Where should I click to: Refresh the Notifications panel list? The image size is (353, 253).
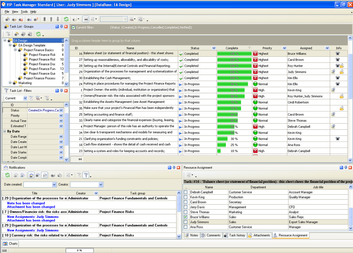coord(7,175)
